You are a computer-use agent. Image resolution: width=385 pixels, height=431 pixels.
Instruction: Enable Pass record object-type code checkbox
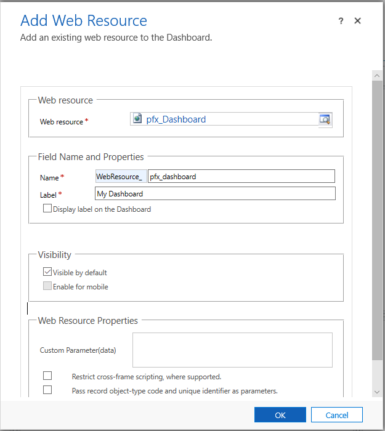47,390
